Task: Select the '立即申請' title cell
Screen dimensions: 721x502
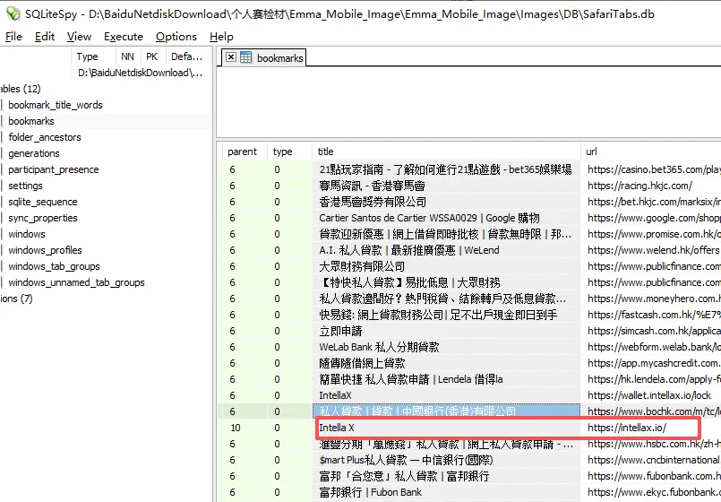Action: (447, 331)
